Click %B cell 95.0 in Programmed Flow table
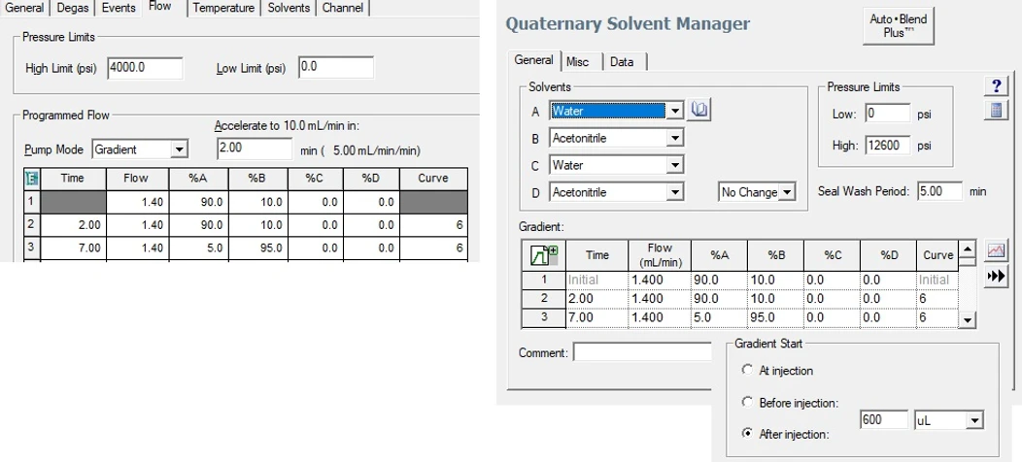This screenshot has height=462, width=1022. 257,248
